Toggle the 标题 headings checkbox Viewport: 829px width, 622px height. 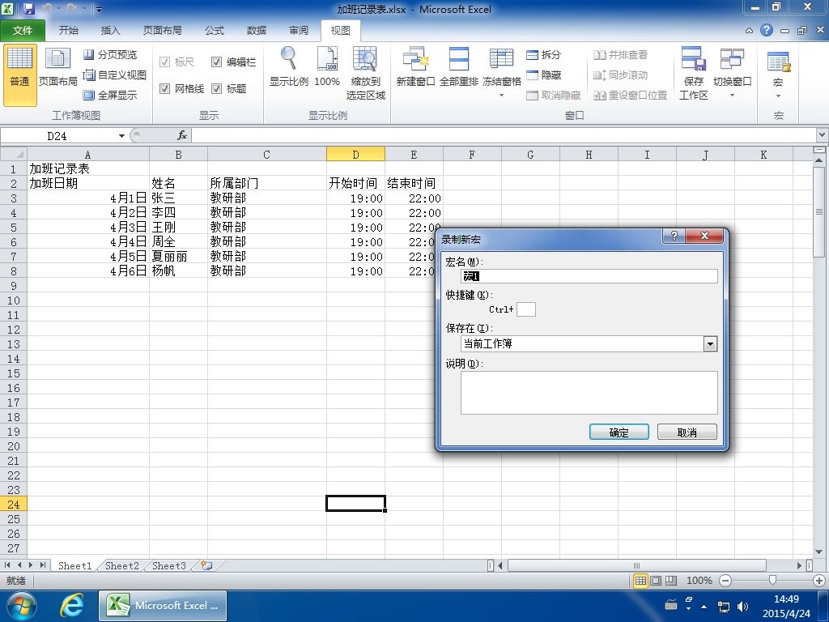pos(216,88)
